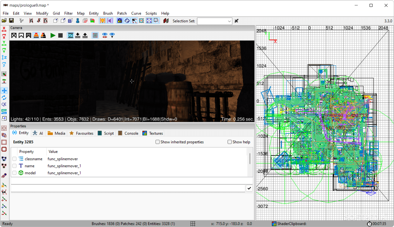The width and height of the screenshot is (394, 227).
Task: Toggle the purple speaker volume icon
Action: pyautogui.click(x=110, y=21)
